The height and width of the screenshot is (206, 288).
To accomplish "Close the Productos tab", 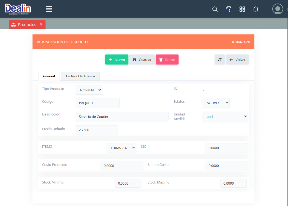I will pos(41,24).
